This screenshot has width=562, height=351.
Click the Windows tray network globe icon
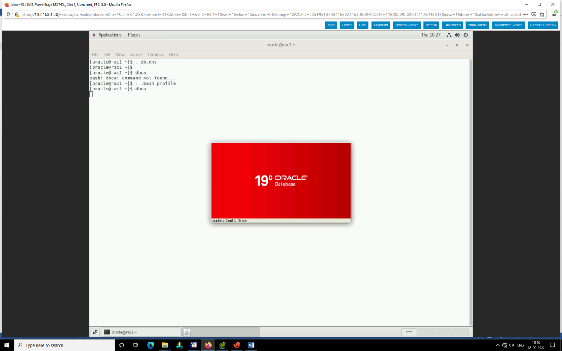(505, 345)
